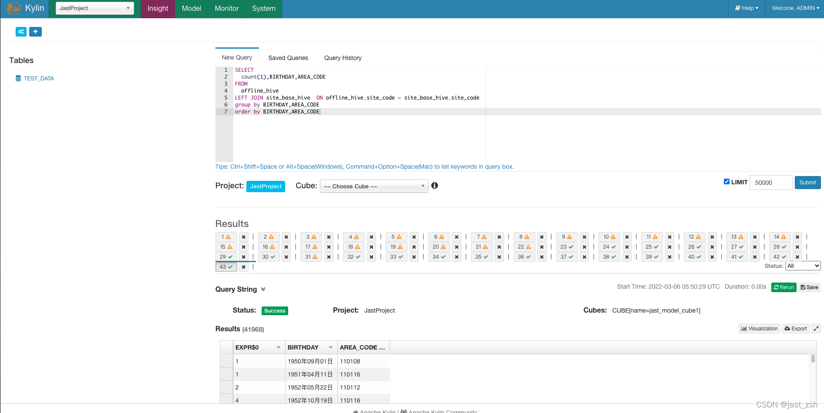Click the Kylin logo icon
This screenshot has width=824, height=413.
[13, 8]
